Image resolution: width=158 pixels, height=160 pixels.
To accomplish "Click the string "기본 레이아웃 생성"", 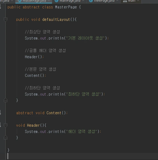I will (85, 38).
